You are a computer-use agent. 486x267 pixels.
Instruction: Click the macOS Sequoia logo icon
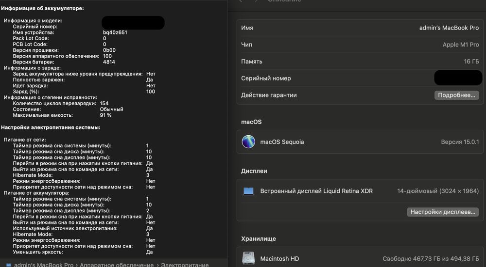[248, 142]
